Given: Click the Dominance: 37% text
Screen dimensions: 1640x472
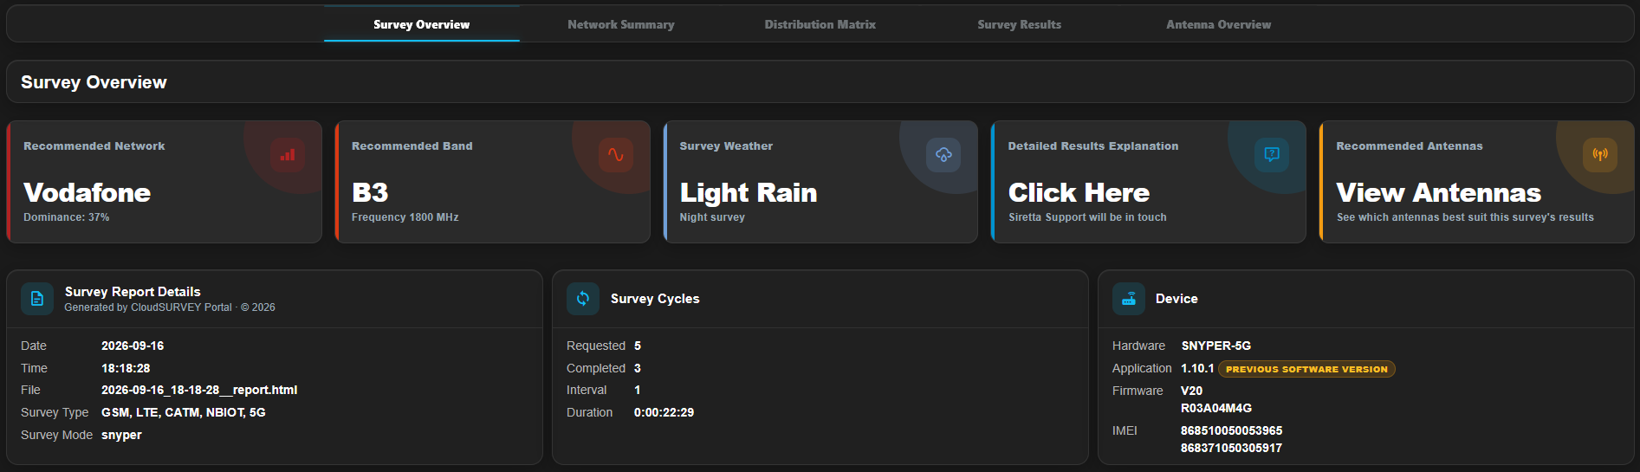Looking at the screenshot, I should pos(67,217).
